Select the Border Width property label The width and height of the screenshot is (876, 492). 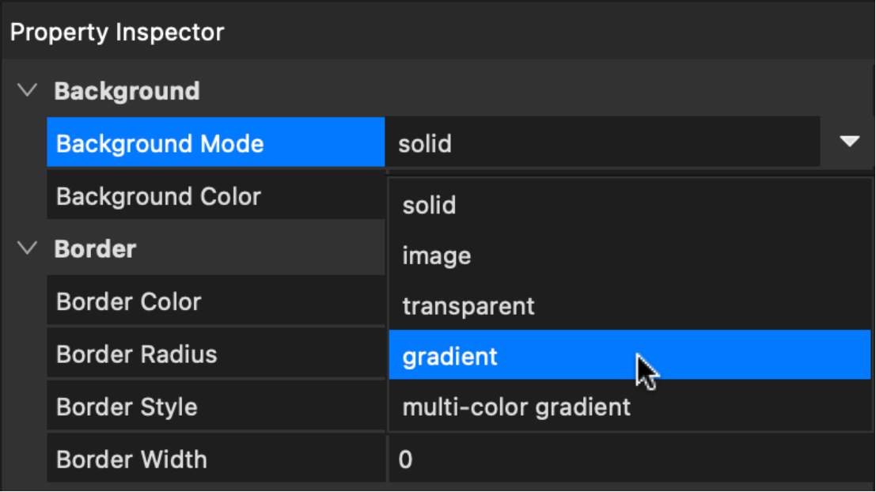click(x=132, y=460)
